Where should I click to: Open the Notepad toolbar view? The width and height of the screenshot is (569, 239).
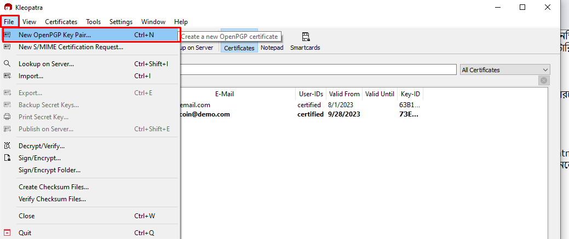click(272, 48)
